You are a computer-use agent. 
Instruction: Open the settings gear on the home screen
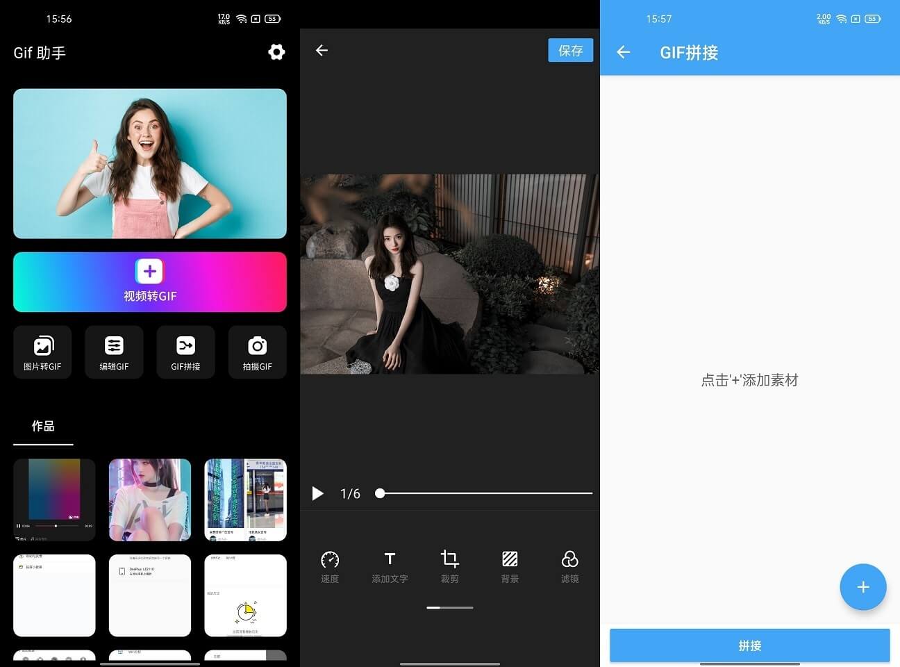276,51
